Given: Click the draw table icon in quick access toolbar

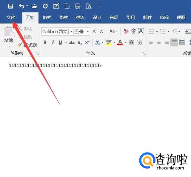Looking at the screenshot, I should 56,6.
